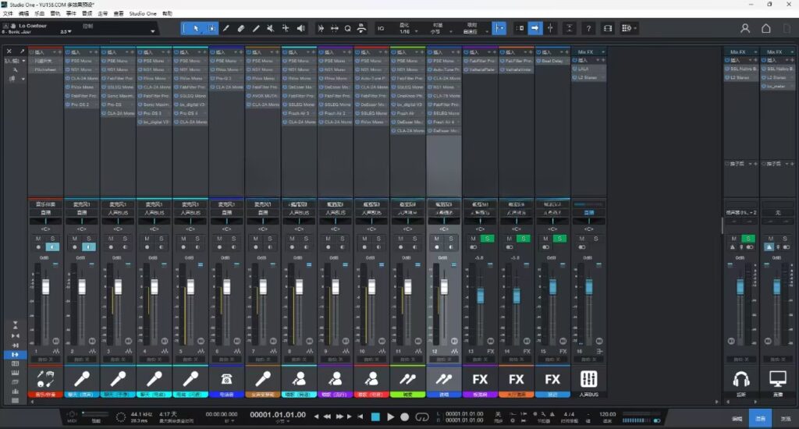Expand output routing dropdown on channel 2
The width and height of the screenshot is (799, 429).
[82, 212]
